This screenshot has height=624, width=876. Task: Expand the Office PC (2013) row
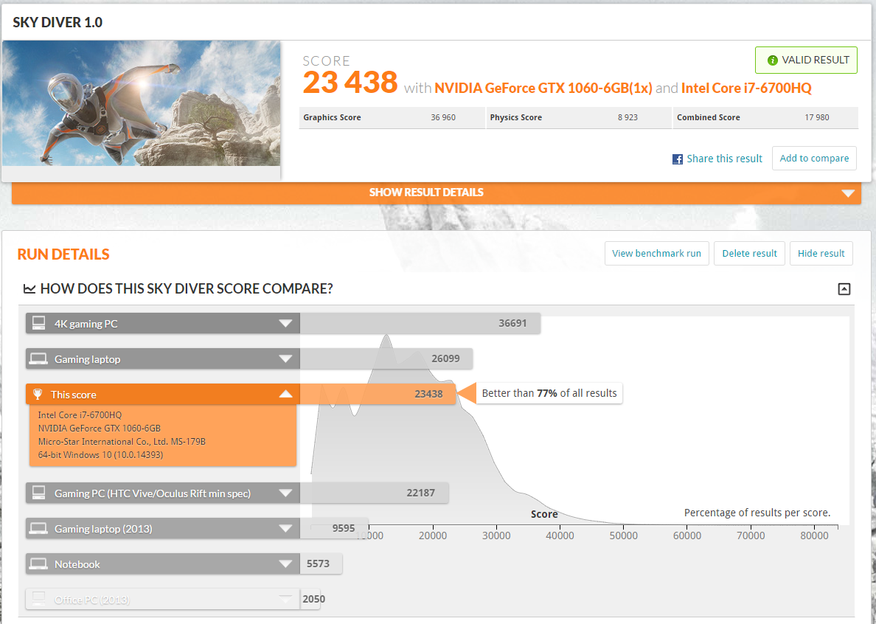[x=162, y=600]
